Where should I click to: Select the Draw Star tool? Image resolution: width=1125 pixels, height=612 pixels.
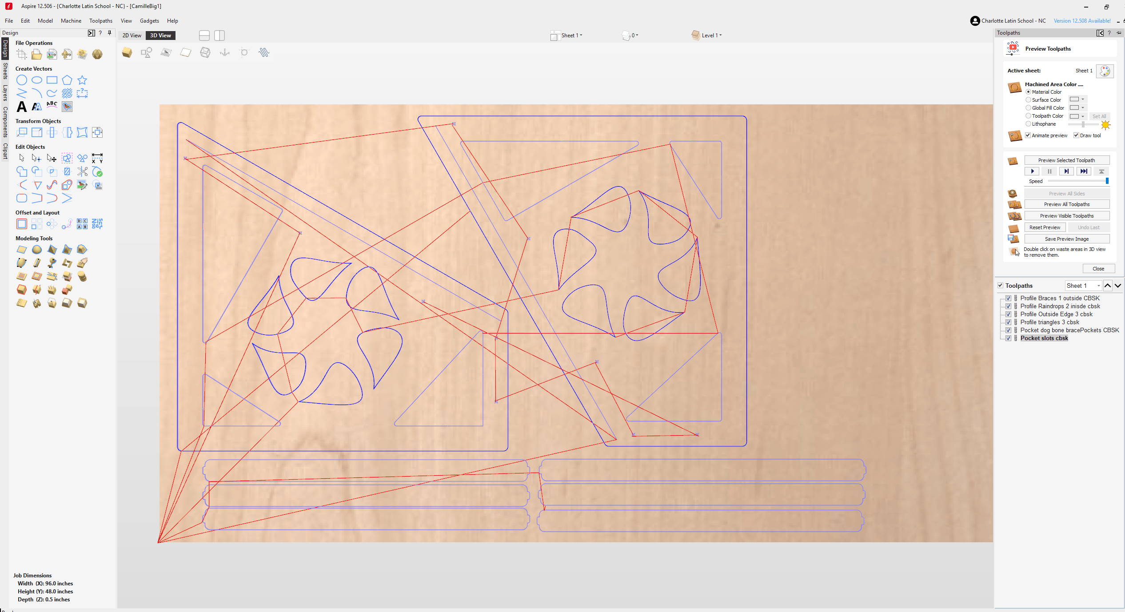[x=82, y=80]
